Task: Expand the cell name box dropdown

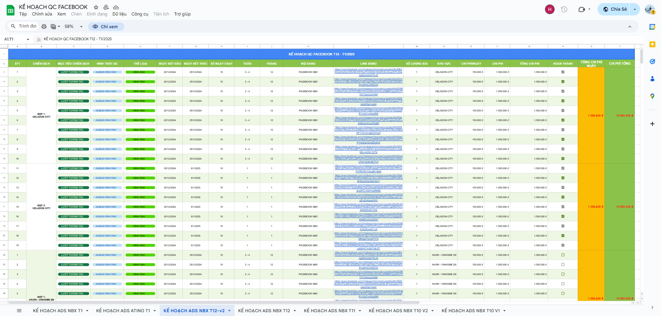Action: tap(28, 39)
